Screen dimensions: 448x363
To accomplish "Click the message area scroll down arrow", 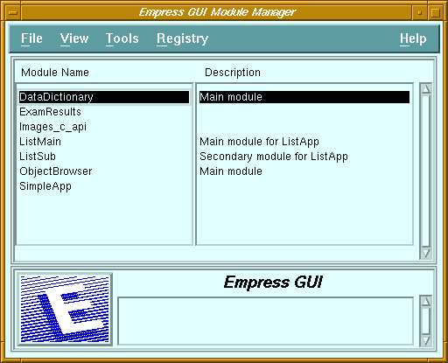I will click(x=426, y=340).
